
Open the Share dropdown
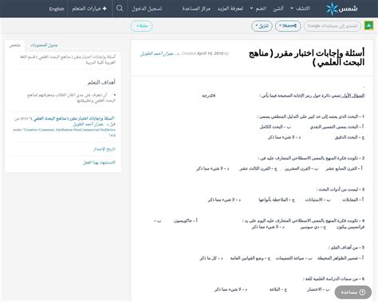(288, 26)
